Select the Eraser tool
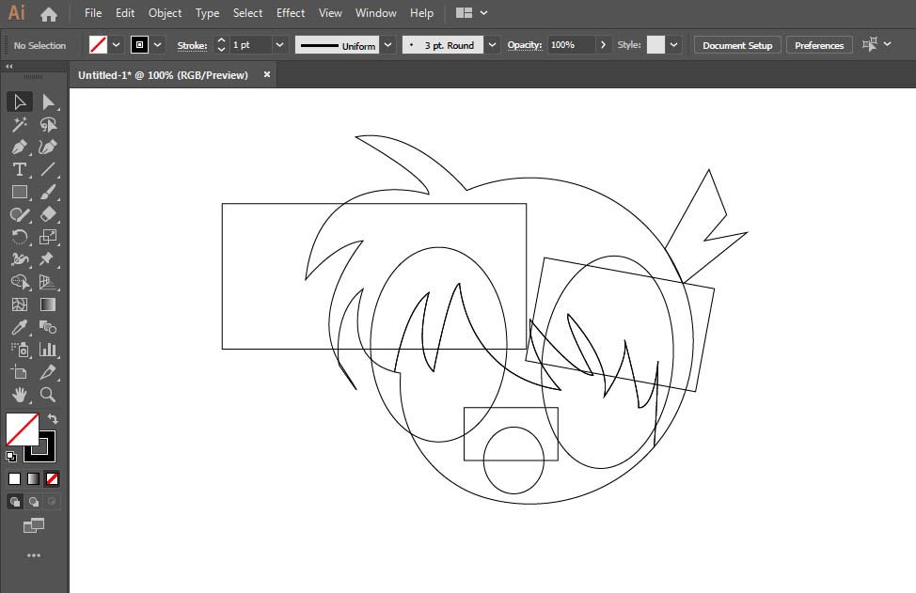This screenshot has height=593, width=916. point(48,214)
